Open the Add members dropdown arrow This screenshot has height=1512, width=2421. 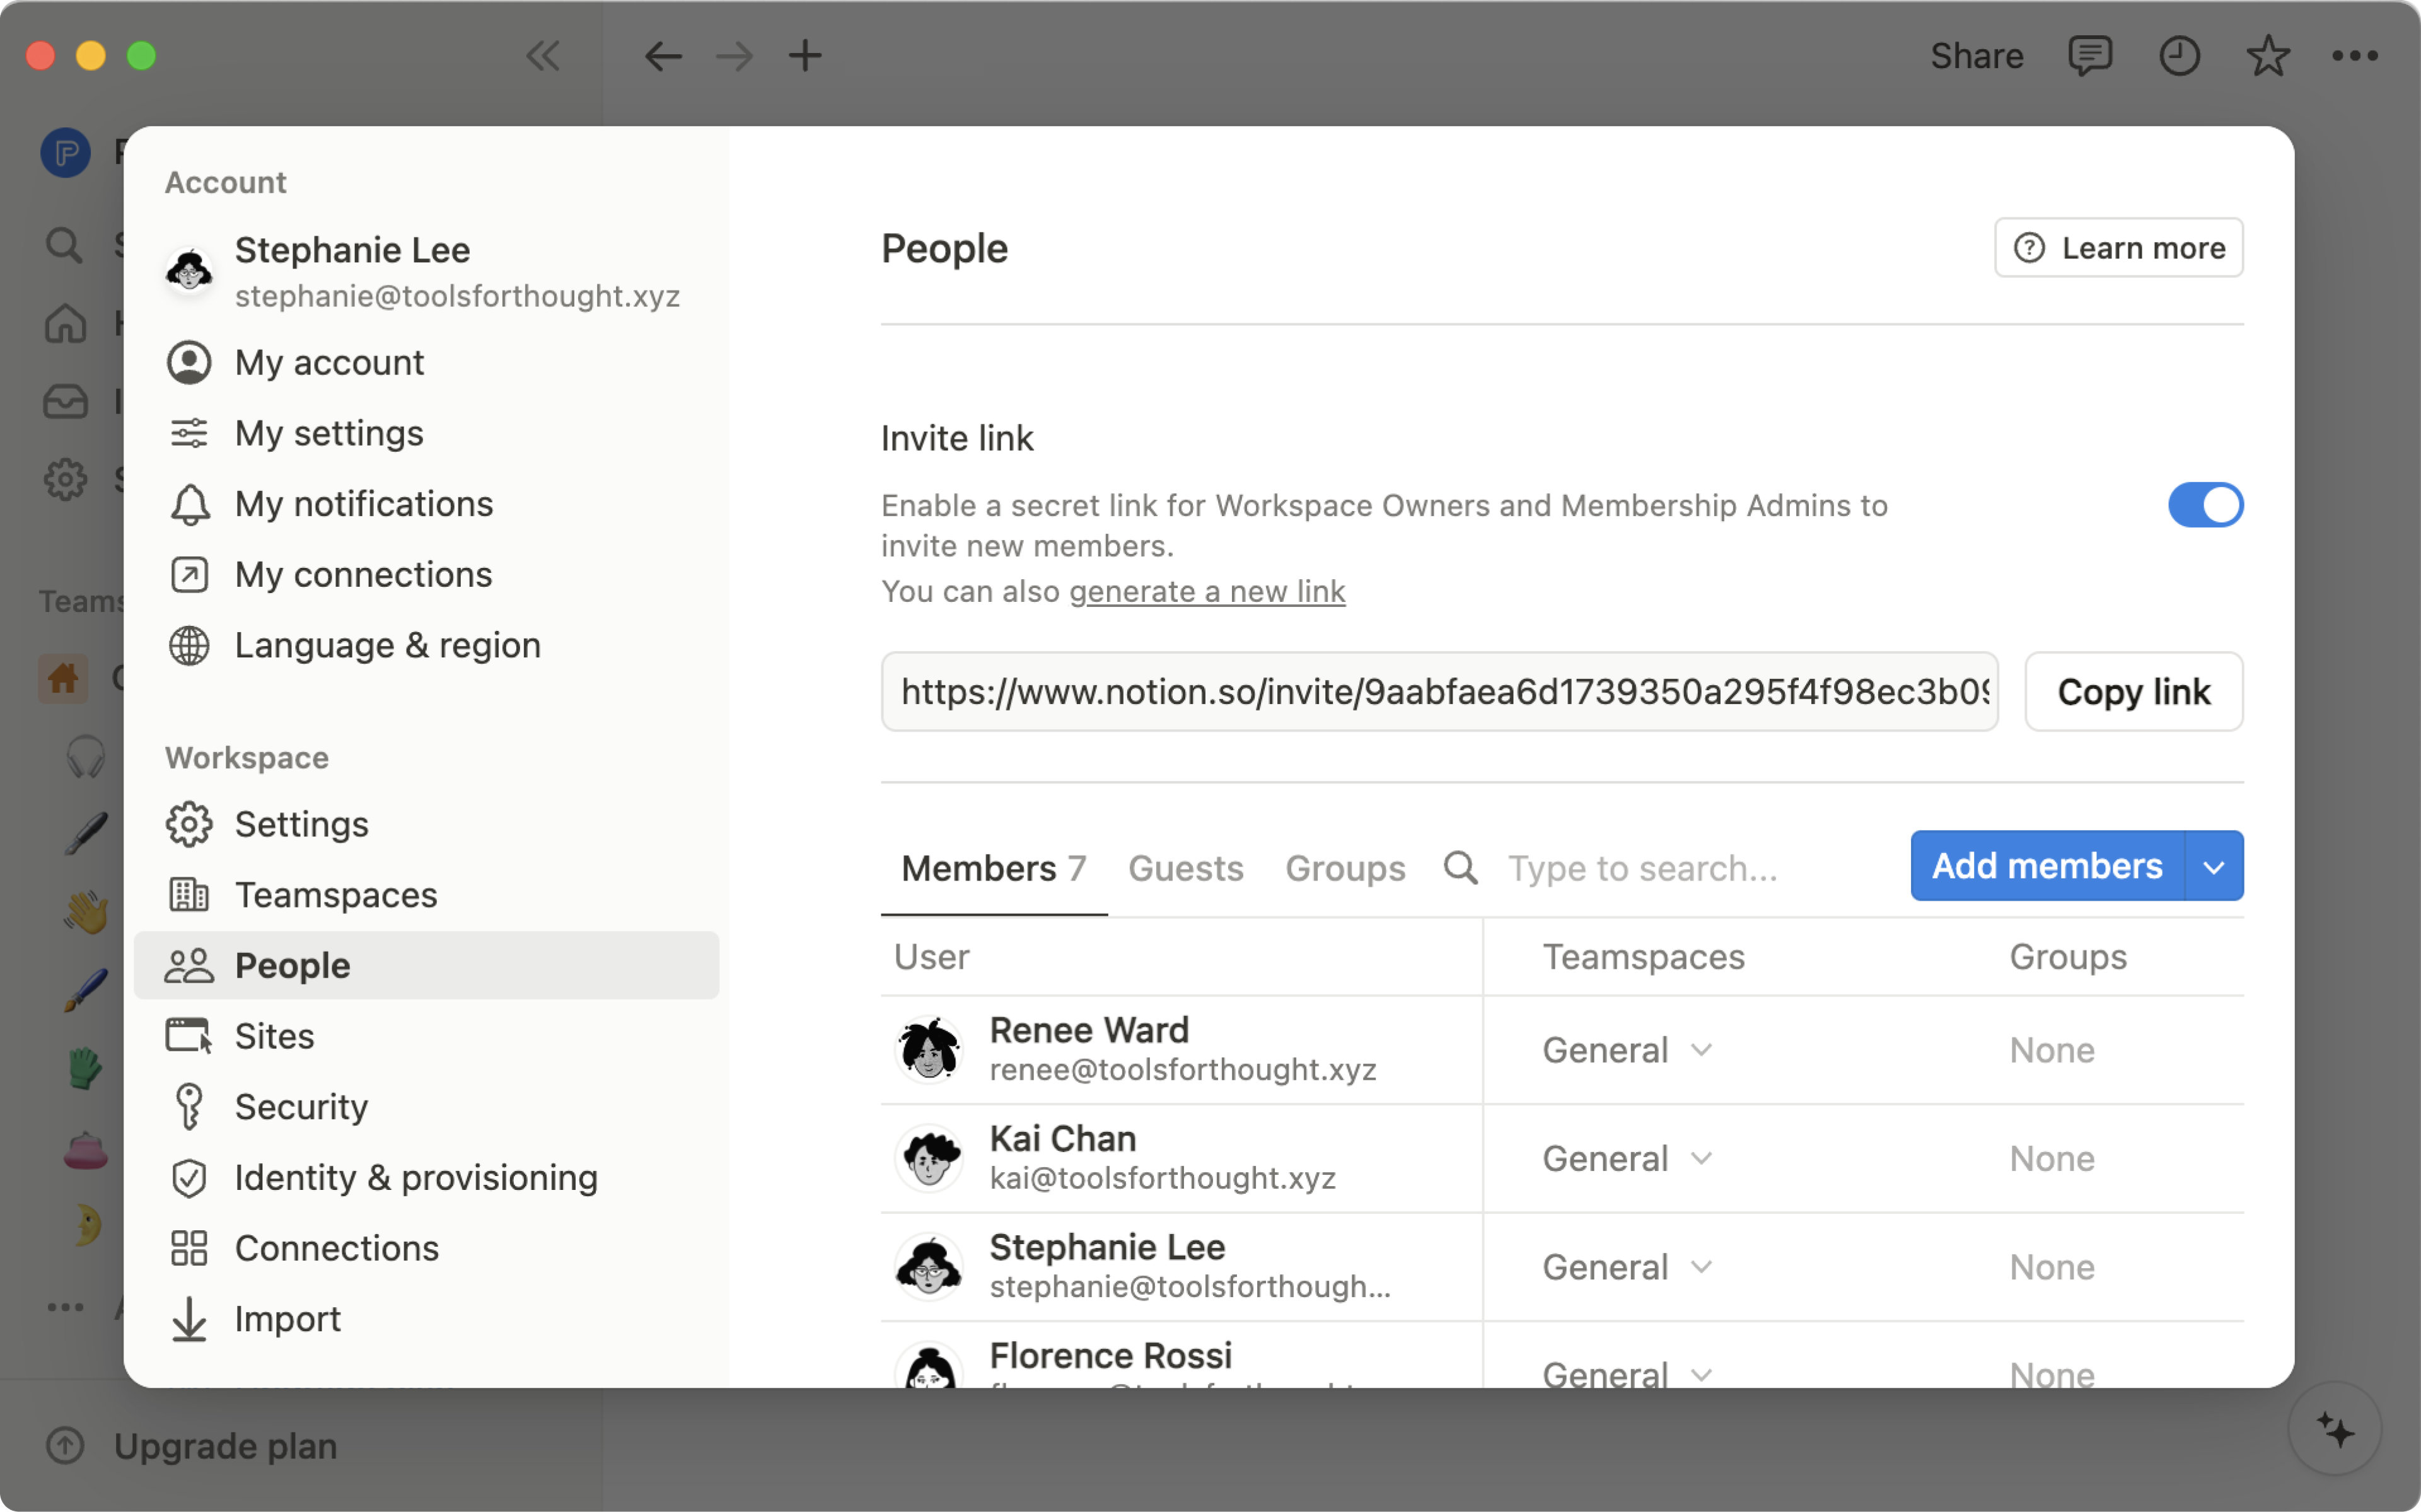[x=2213, y=867]
